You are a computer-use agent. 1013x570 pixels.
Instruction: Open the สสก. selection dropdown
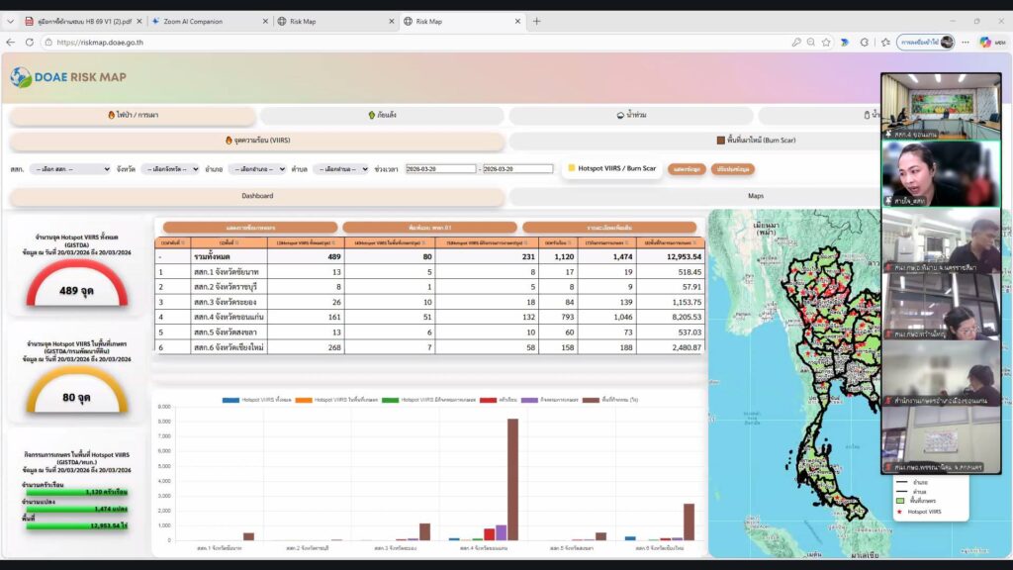pyautogui.click(x=69, y=169)
